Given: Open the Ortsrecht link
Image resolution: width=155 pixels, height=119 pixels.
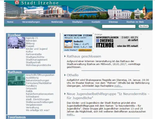Looking at the screenshot, I should pyautogui.click(x=31, y=89).
